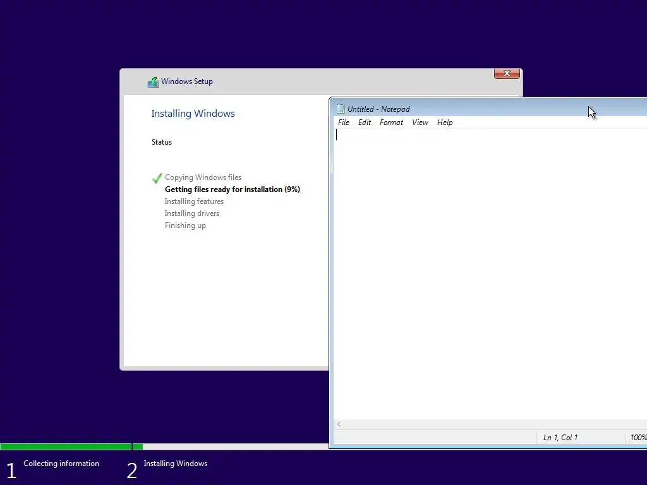Click the green checkmark beside Copying Windows files
This screenshot has height=485, width=647.
[x=157, y=178]
